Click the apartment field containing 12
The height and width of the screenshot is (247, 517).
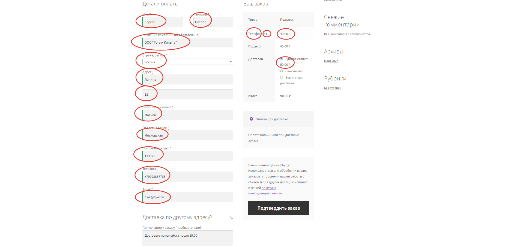pyautogui.click(x=188, y=95)
